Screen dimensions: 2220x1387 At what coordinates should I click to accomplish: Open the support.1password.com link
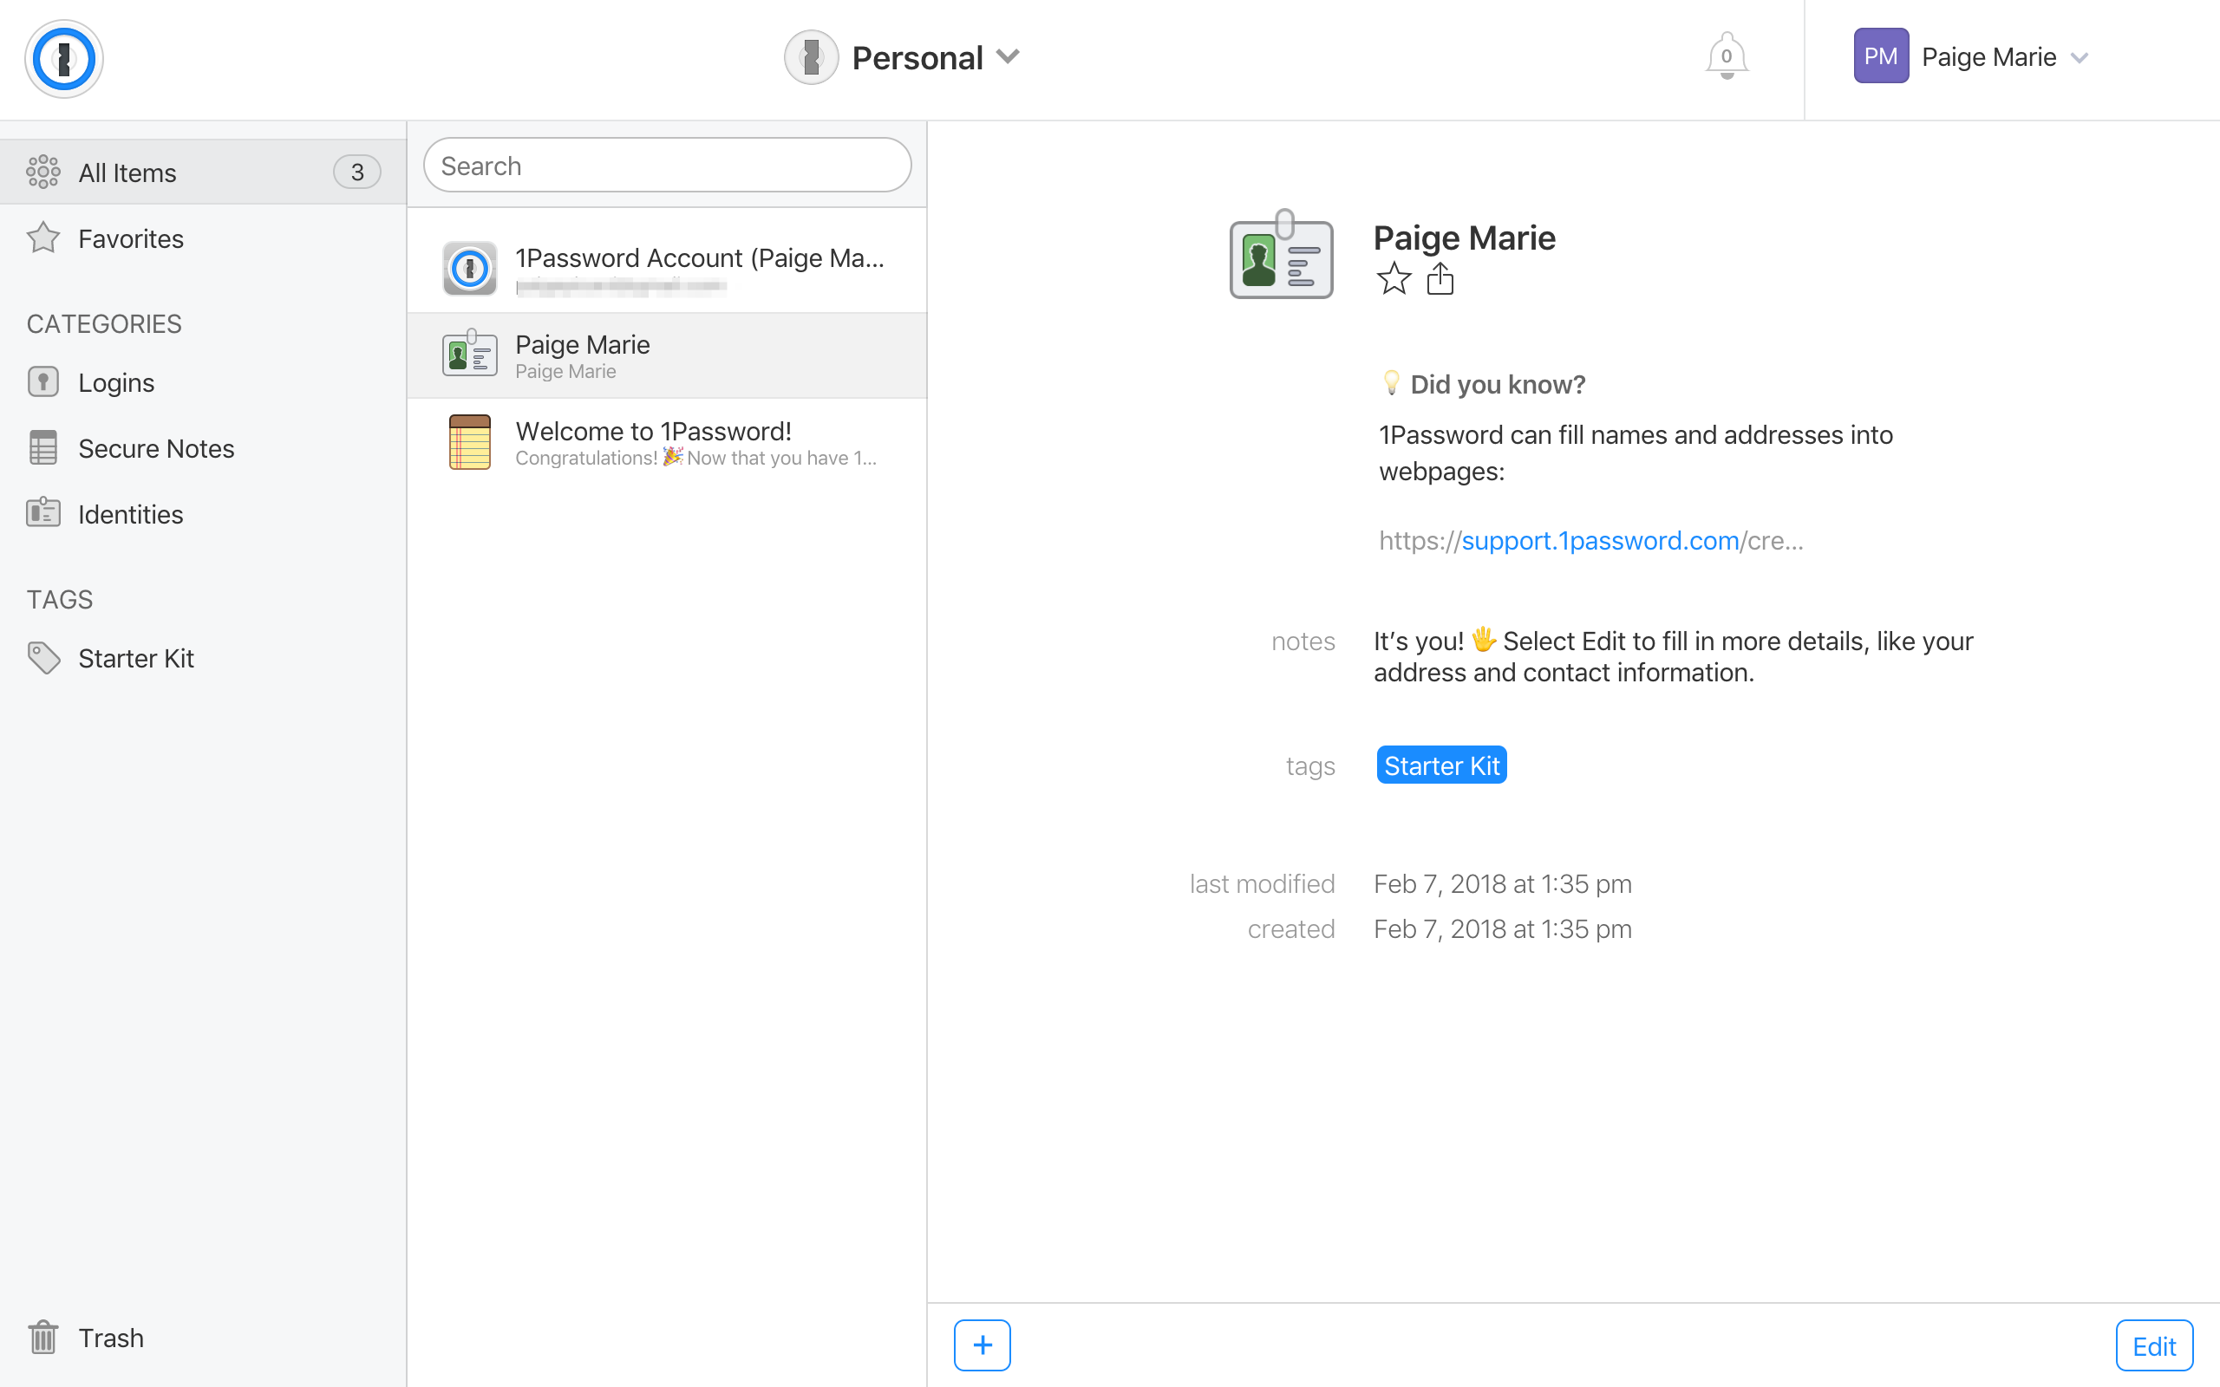[1599, 540]
